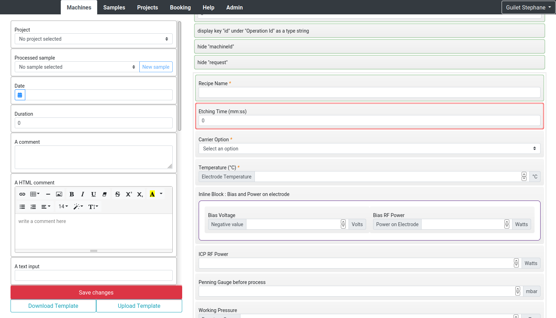Switch to the Samples tab
This screenshot has height=318, width=556.
114,7
